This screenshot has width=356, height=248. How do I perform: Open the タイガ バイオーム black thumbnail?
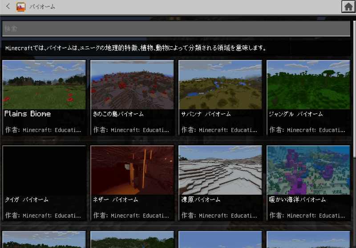(44, 170)
